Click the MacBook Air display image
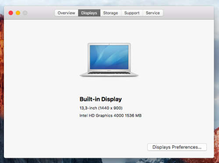219x163 pixels. (109, 59)
